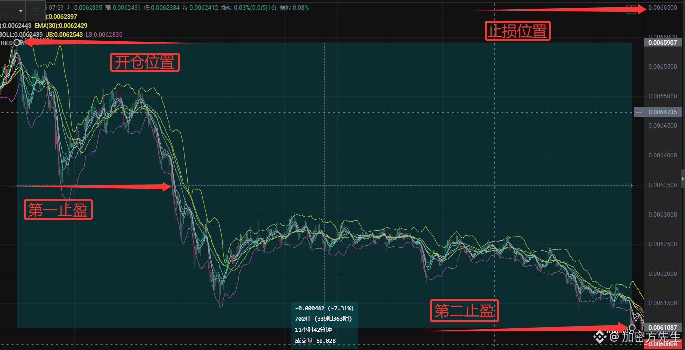Toggle the EMA(30) indicator label
Screen dimensions: 685x350
pos(61,26)
